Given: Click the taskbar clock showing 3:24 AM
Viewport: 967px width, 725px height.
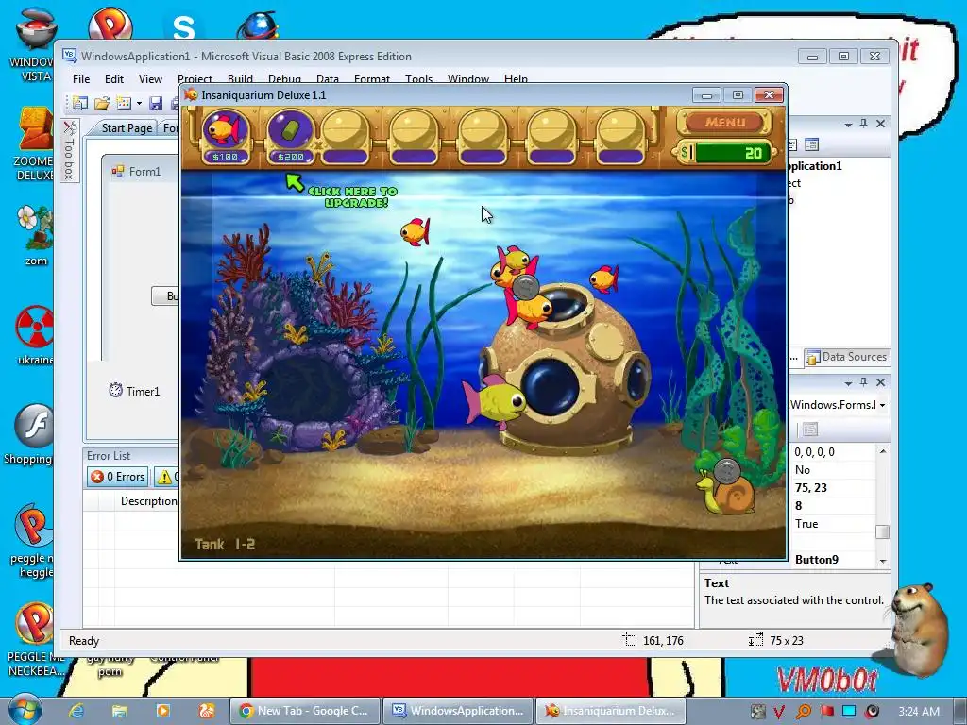Looking at the screenshot, I should pyautogui.click(x=919, y=712).
